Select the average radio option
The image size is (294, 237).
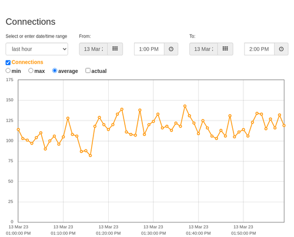click(55, 71)
